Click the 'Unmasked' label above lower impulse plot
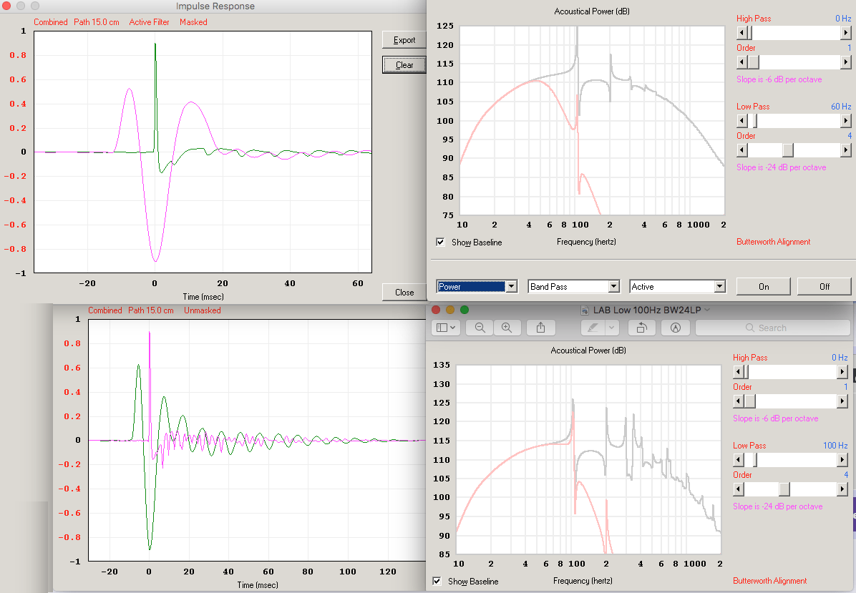 click(x=202, y=310)
